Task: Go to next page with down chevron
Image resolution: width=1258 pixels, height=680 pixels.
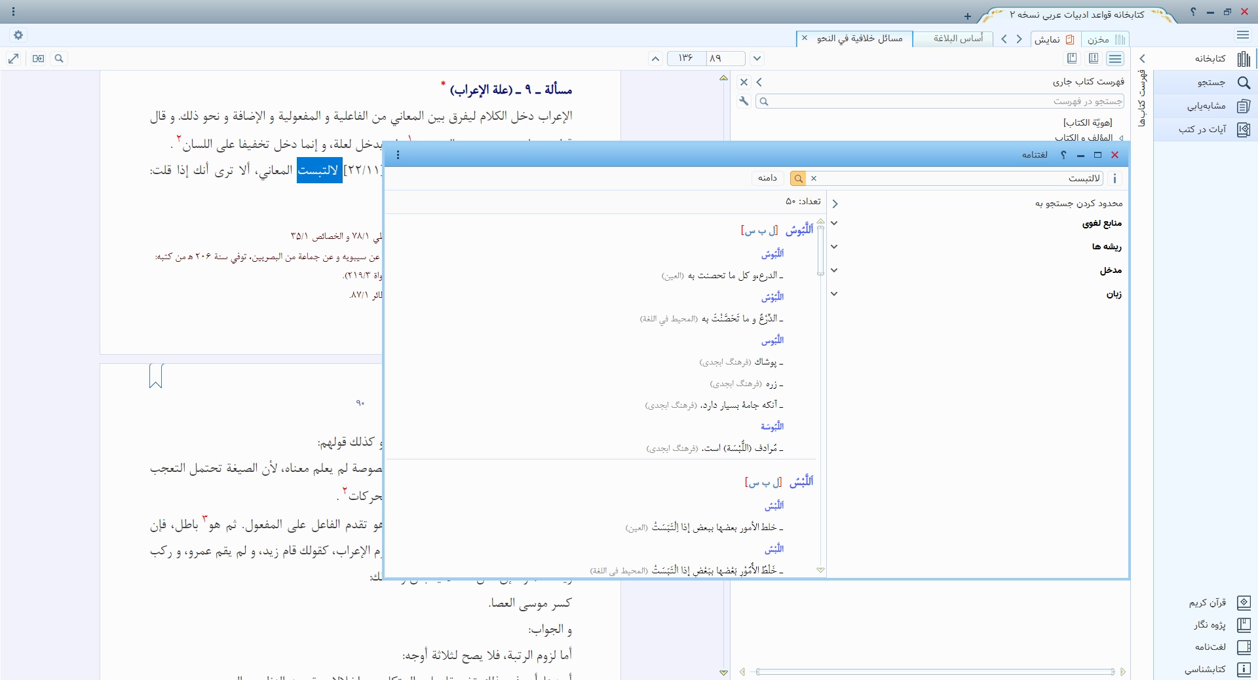Action: click(x=757, y=59)
